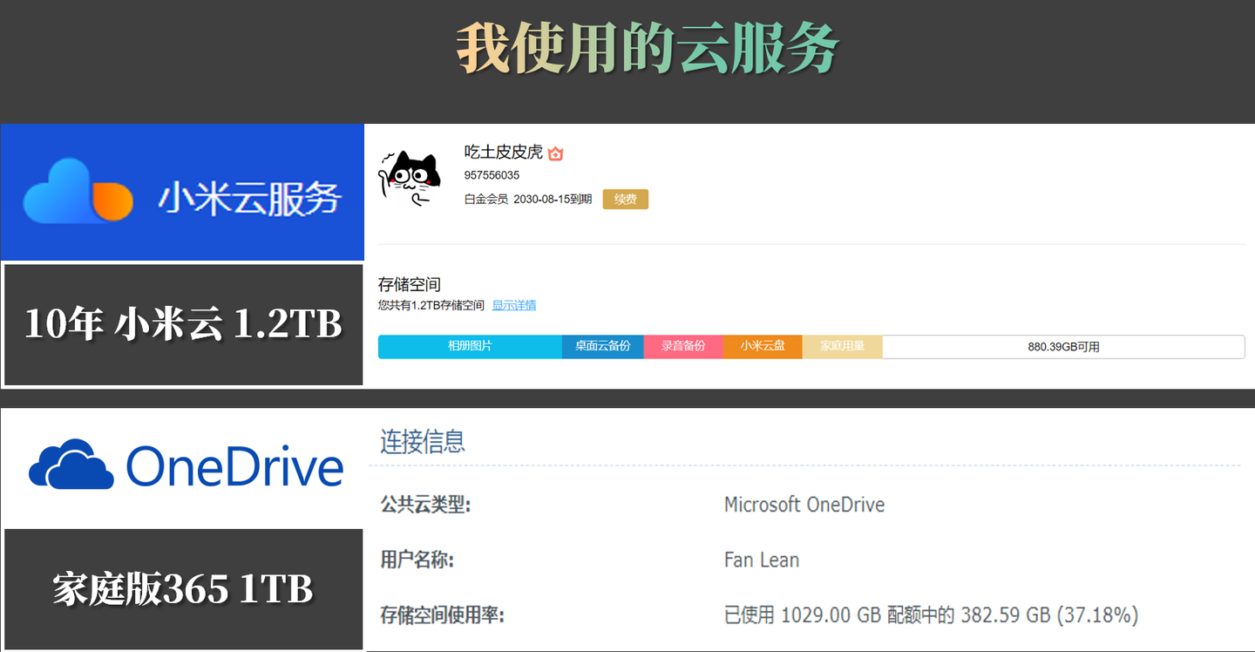Select the 相册图片 storage bar segment
Screen dimensions: 1255x652
coord(470,346)
